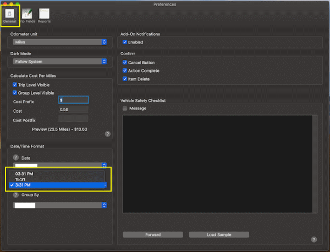The width and height of the screenshot is (330, 252).
Task: Enable the Message checkbox
Action: coord(125,108)
